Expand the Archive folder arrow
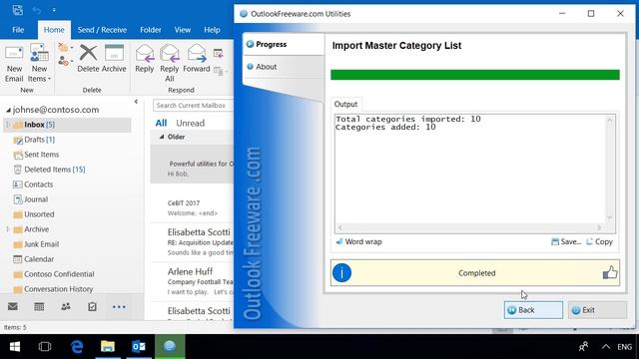Screen dimensions: 639x359 [7, 229]
